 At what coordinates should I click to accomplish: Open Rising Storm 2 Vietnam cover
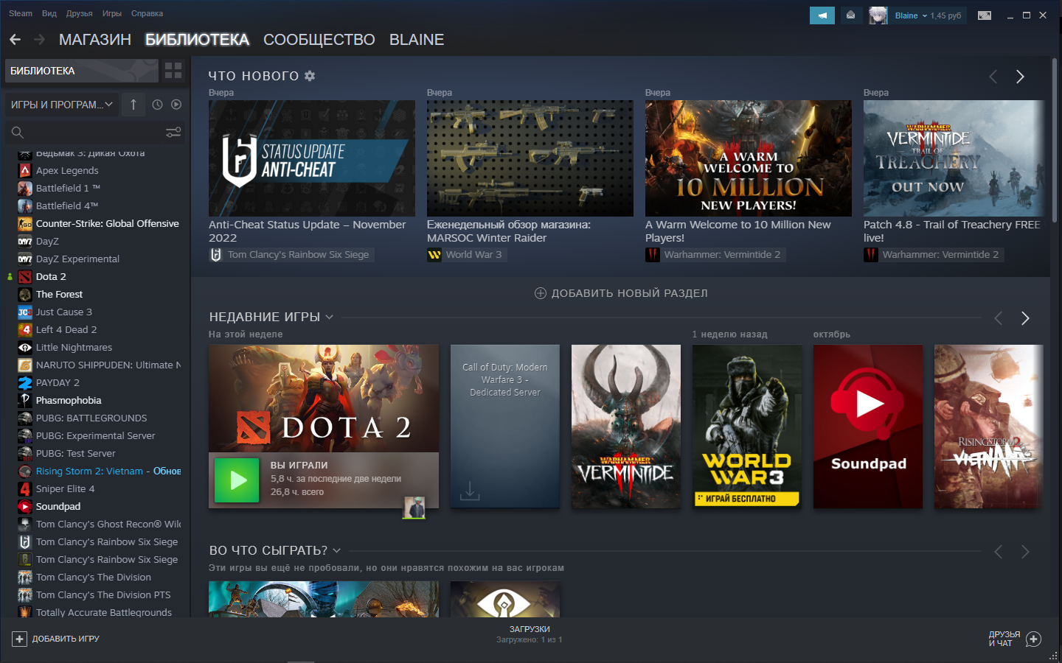point(989,427)
